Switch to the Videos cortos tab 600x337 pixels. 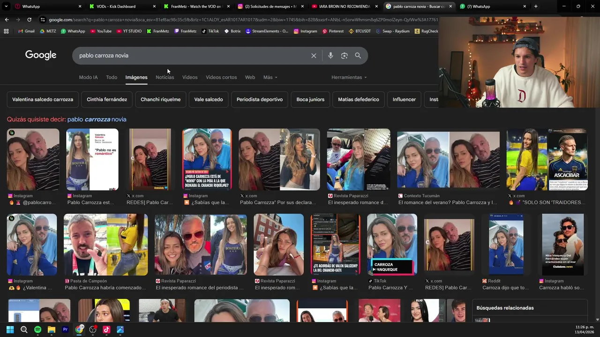(221, 77)
